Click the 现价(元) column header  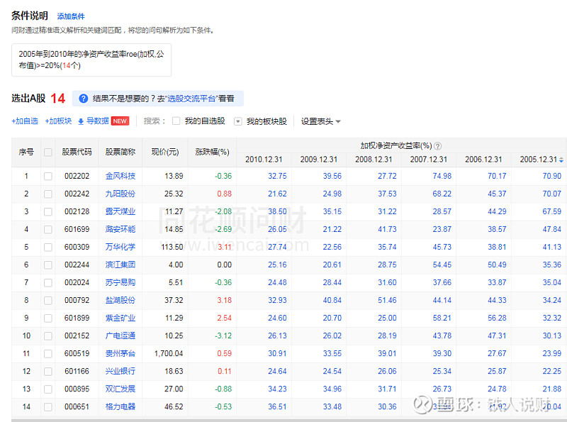pos(167,152)
